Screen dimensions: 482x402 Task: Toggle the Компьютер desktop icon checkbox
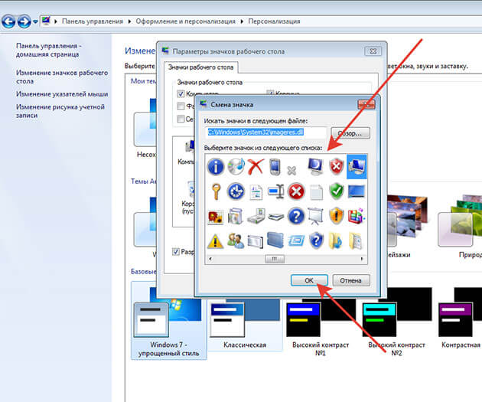(x=181, y=93)
